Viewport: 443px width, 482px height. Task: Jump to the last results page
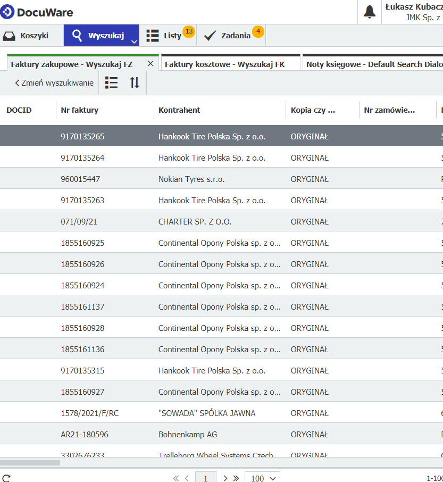tap(236, 478)
